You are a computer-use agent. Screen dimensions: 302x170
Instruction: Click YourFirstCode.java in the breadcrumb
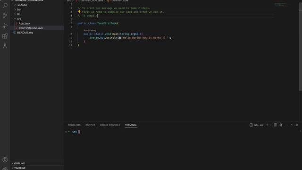click(x=91, y=1)
